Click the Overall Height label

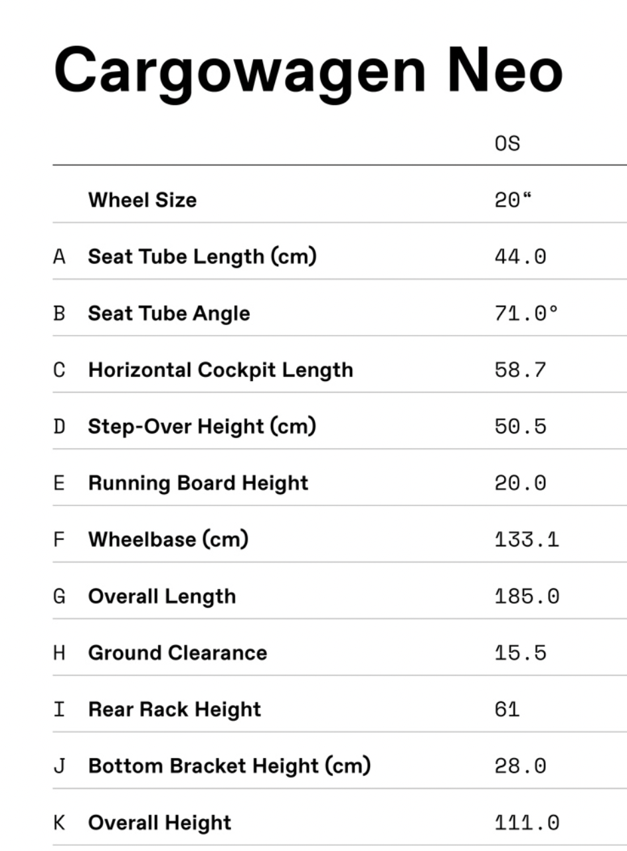coord(159,822)
